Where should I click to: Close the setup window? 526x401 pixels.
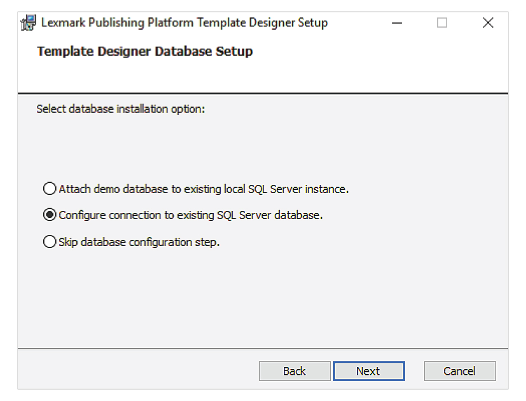tap(488, 23)
